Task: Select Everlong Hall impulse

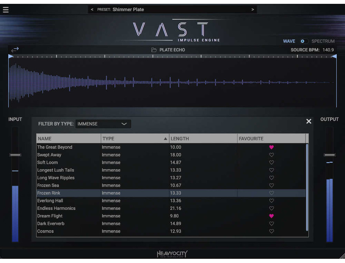Action: point(50,201)
